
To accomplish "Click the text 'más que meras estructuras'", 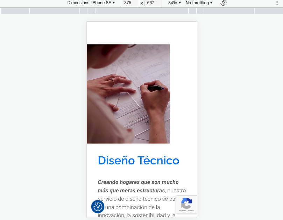I will (131, 191).
